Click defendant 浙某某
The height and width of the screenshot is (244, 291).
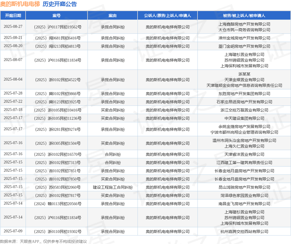coord(244,74)
